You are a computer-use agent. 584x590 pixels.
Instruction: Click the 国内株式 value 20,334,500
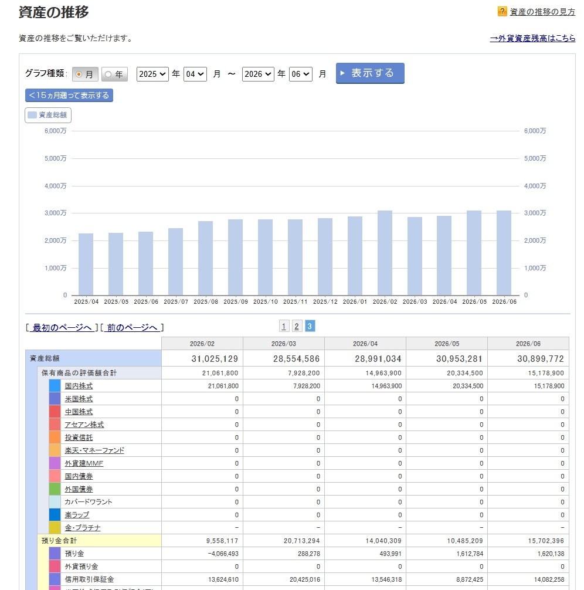coord(468,386)
